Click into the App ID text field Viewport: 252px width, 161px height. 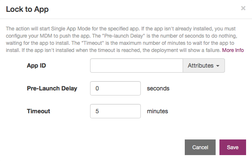pyautogui.click(x=137, y=65)
